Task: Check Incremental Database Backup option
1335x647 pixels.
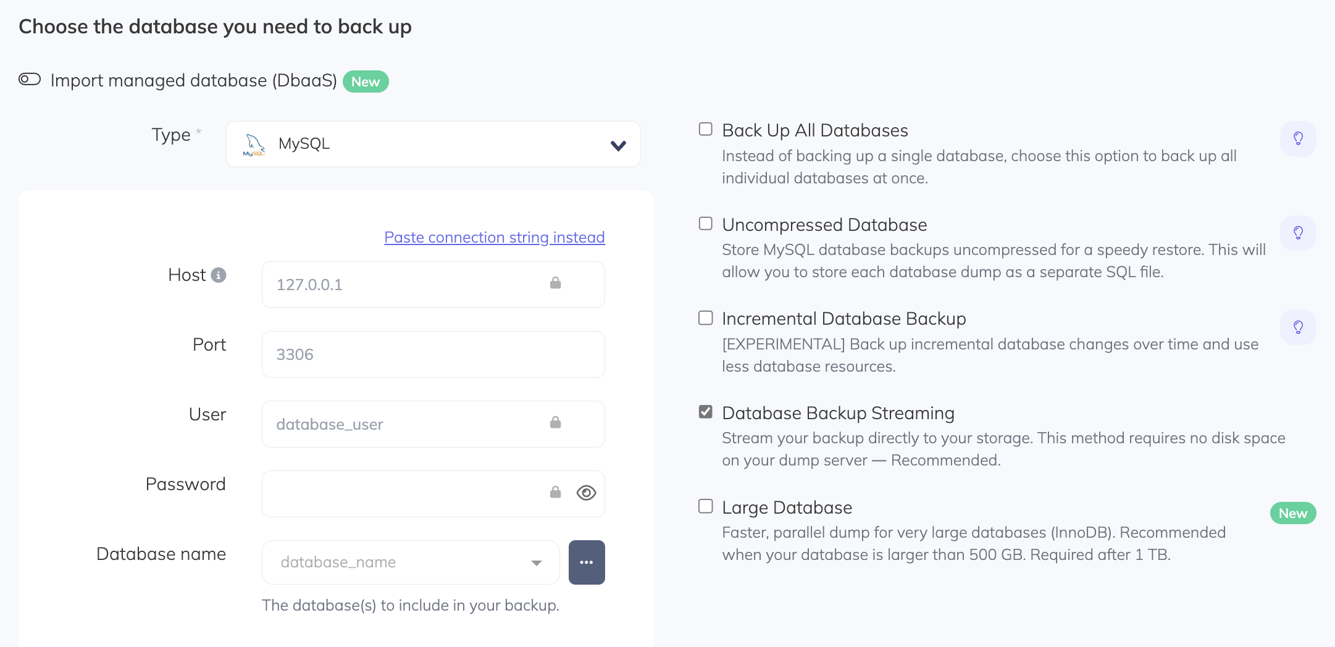Action: [705, 318]
